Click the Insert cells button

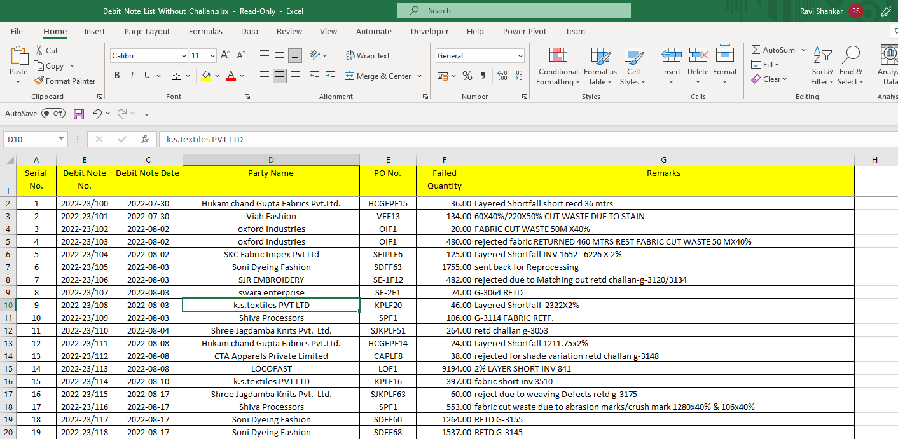[671, 65]
